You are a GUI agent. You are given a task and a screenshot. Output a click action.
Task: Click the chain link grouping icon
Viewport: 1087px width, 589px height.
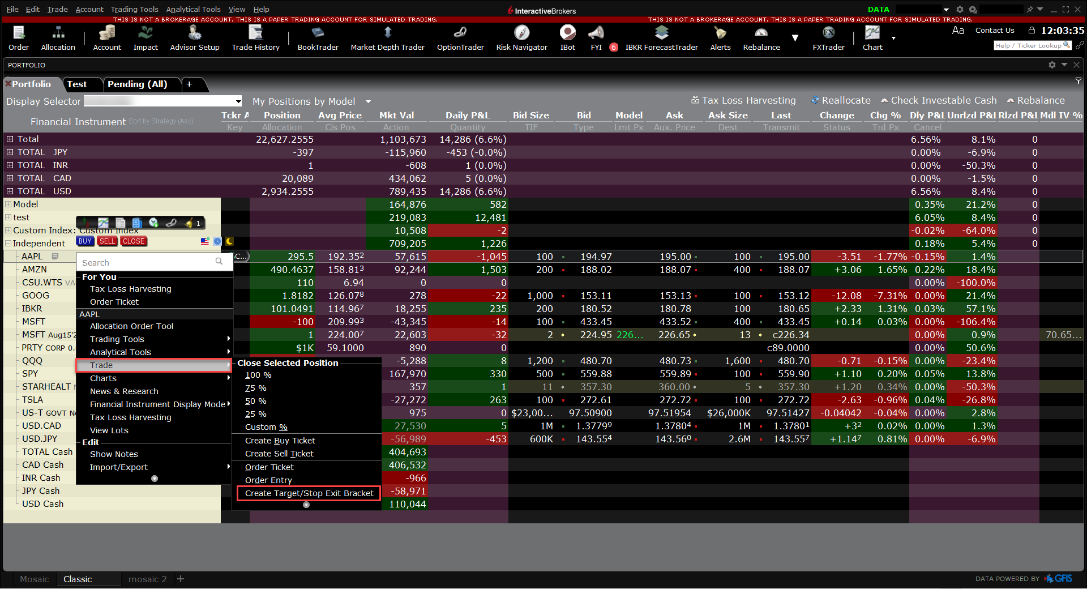pos(1080,45)
